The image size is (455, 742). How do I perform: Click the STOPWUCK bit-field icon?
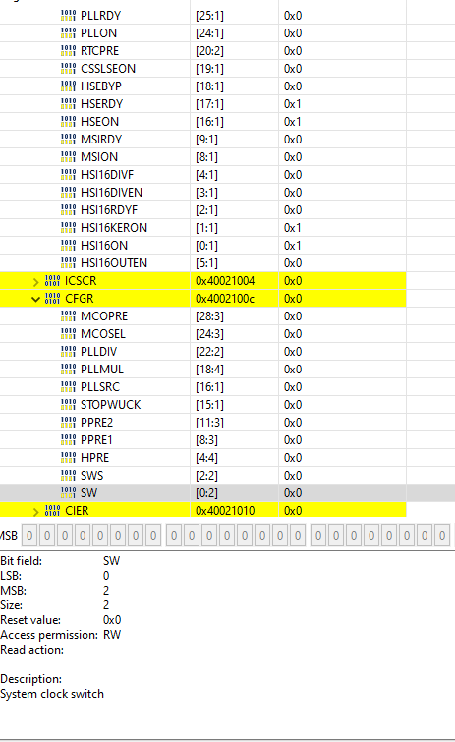click(68, 405)
